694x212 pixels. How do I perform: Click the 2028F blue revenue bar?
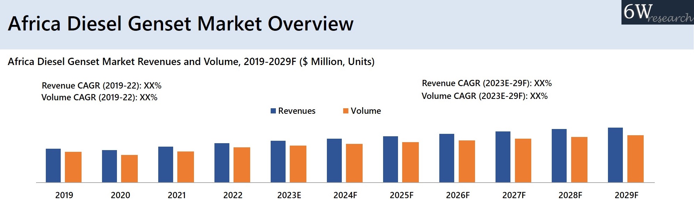[559, 156]
